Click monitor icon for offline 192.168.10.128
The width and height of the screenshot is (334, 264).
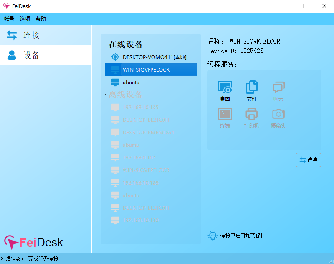pyautogui.click(x=115, y=183)
